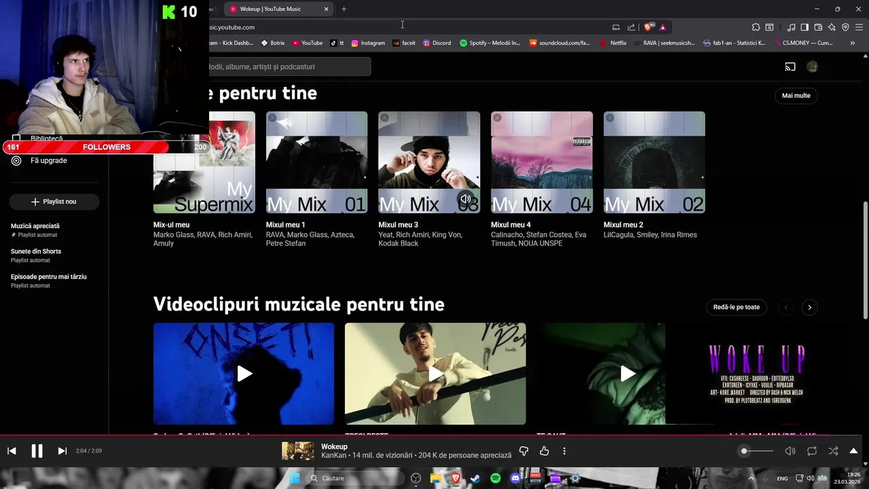Open the Mixul meu 4 title link
The image size is (869, 489).
tap(511, 225)
